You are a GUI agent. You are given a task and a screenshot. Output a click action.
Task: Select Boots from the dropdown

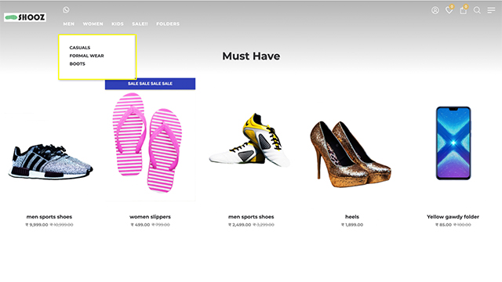point(77,64)
